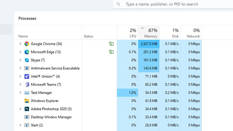
Task: Expand the Start (2) process group
Action: [20, 125]
